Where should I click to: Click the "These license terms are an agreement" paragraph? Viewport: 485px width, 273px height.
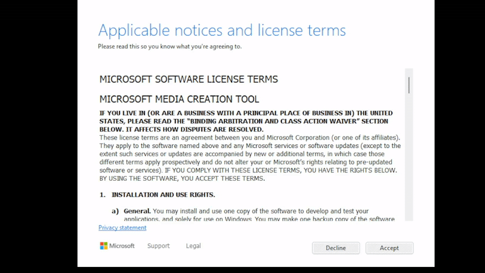(249, 154)
